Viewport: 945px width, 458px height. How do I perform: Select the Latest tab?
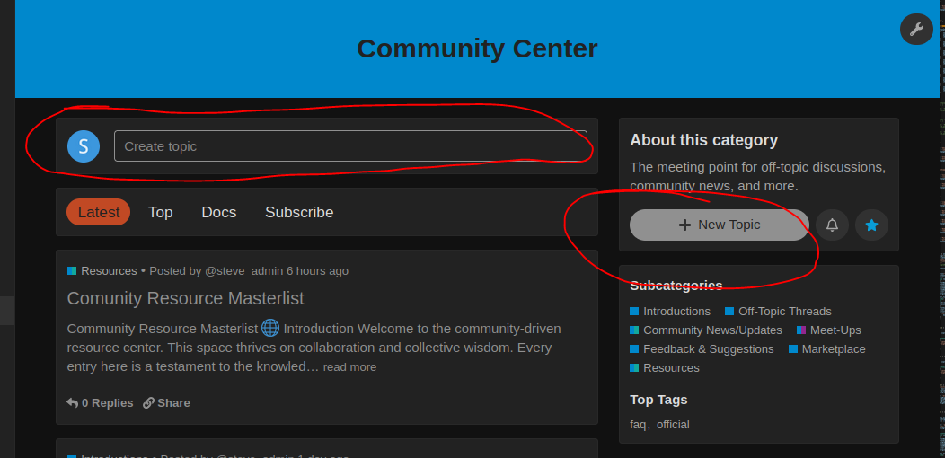(98, 212)
